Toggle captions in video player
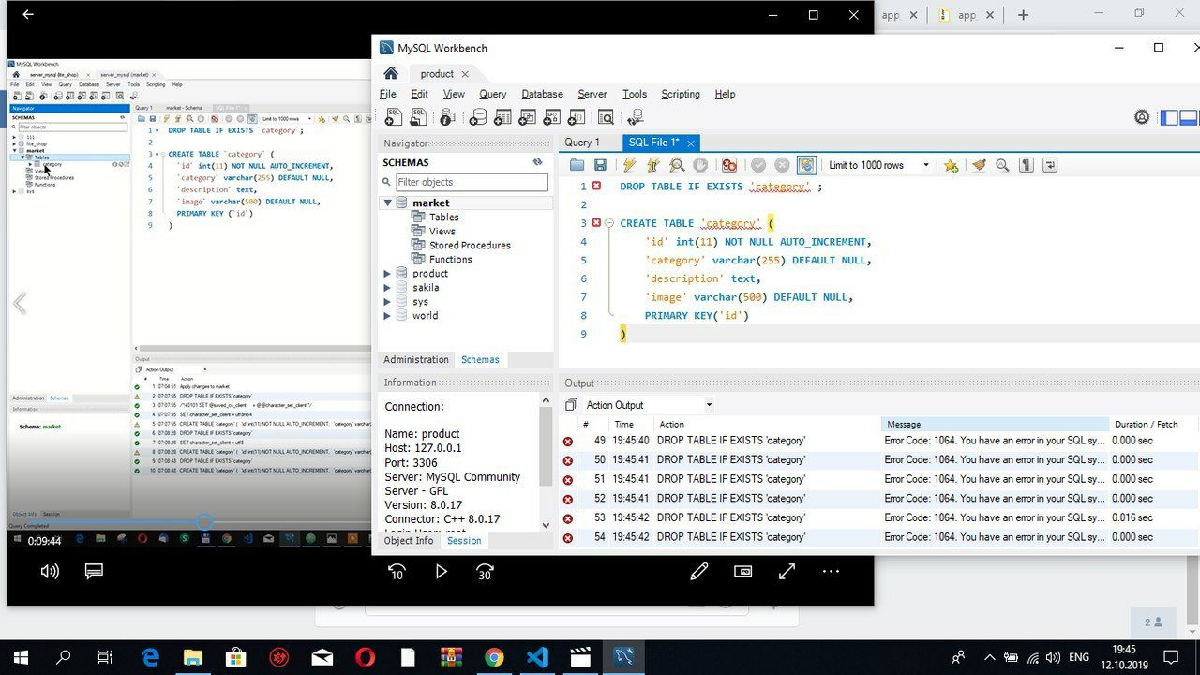 pos(94,571)
